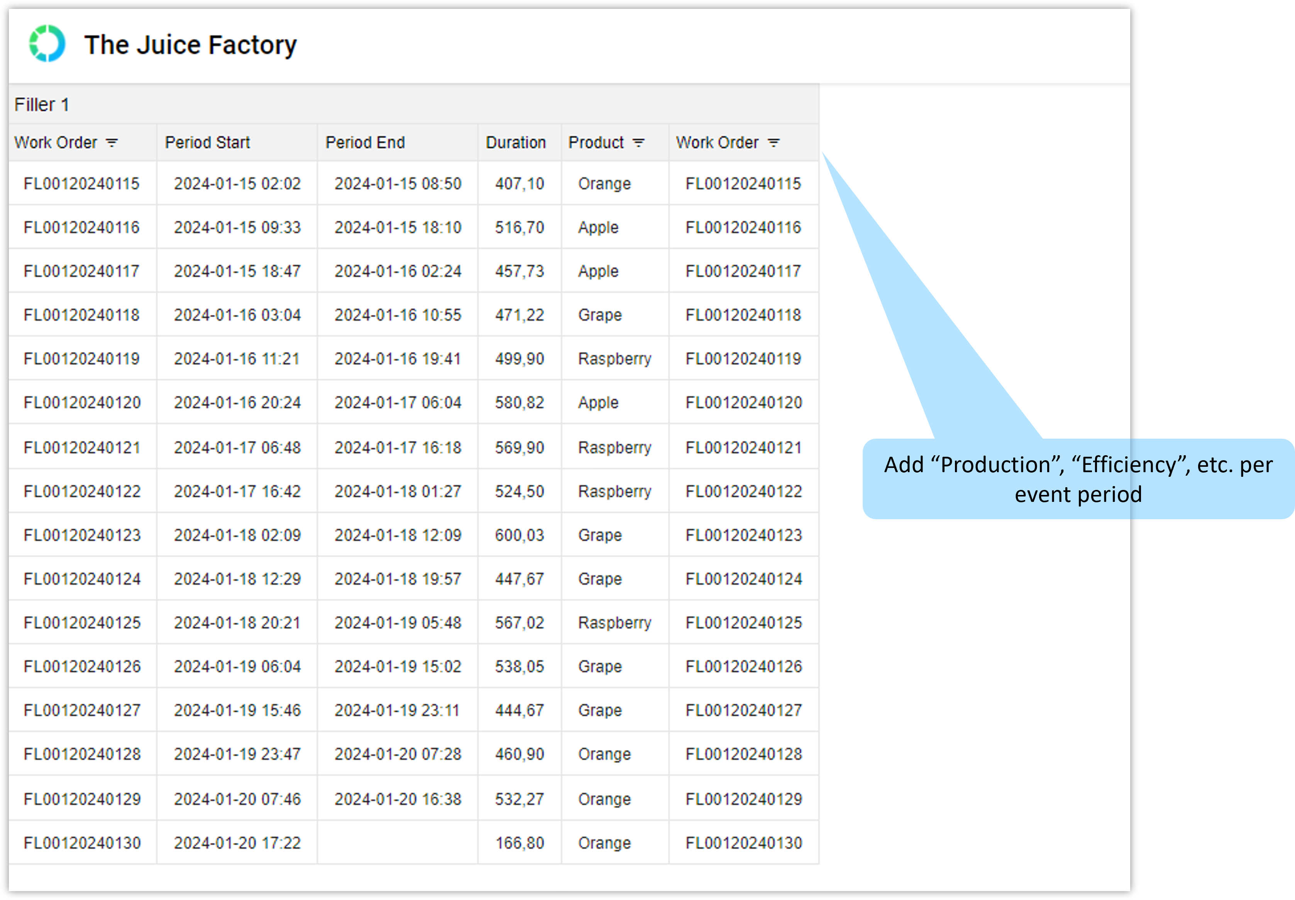Click duration value 407,10
This screenshot has height=900, width=1295.
coord(520,184)
